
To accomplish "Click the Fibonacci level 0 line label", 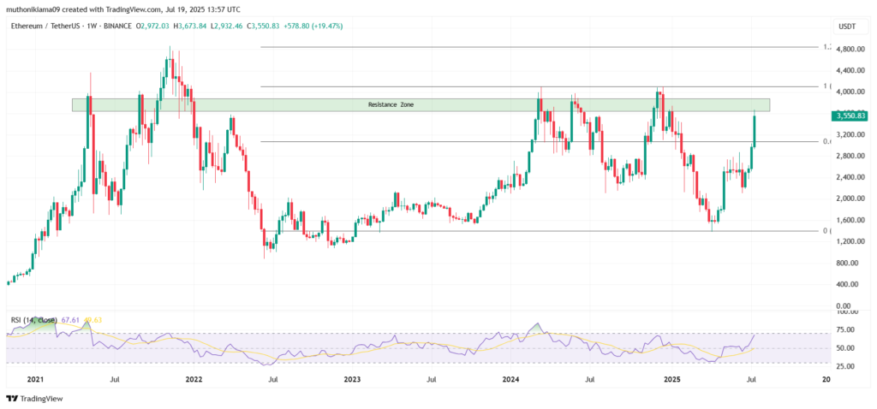I will pyautogui.click(x=826, y=231).
